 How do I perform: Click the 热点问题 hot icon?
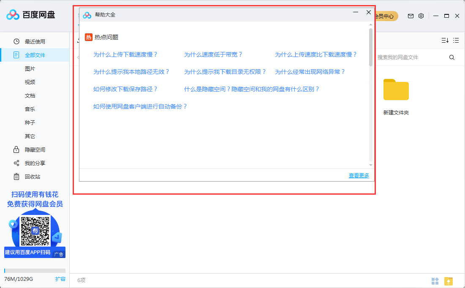pos(88,37)
